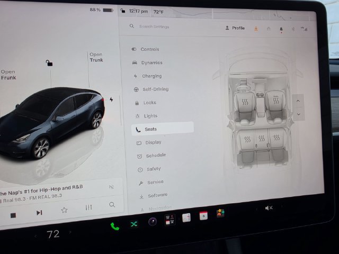The height and width of the screenshot is (254, 339).
Task: Tap the Bluetooth icon in header
Action: click(x=293, y=29)
